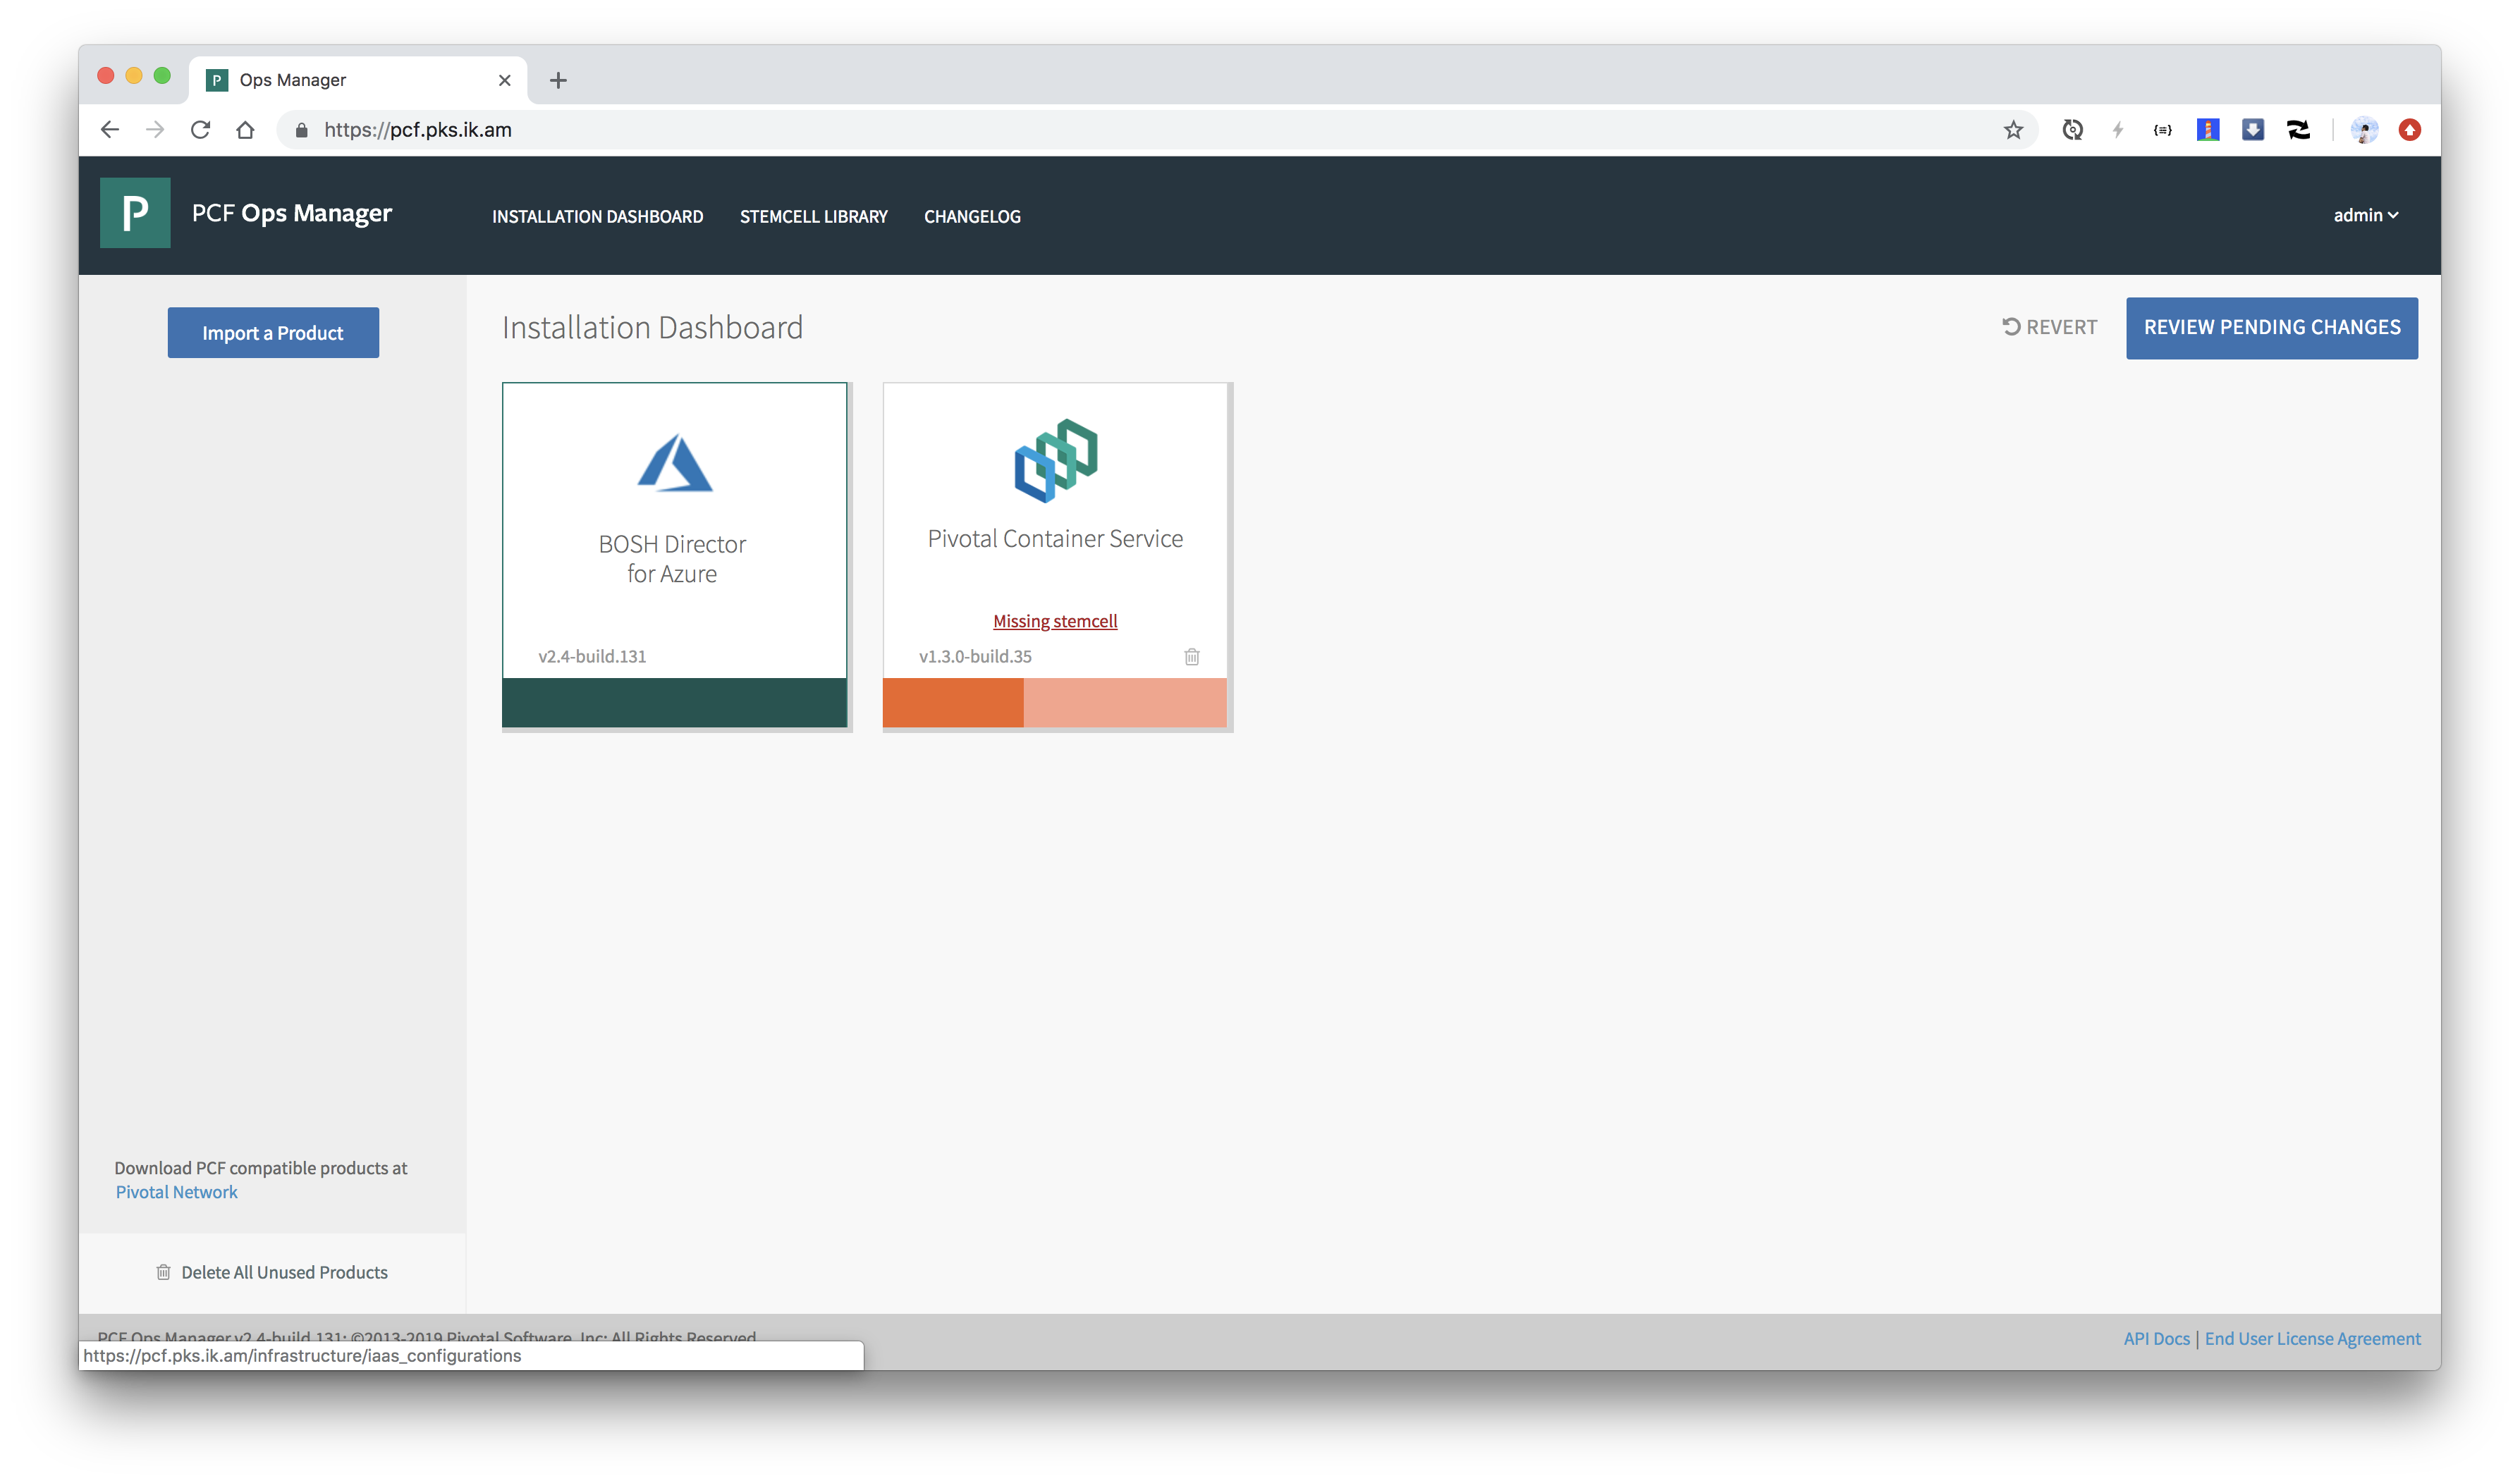The image size is (2520, 1483).
Task: Click the download arrow extension icon
Action: [2252, 130]
